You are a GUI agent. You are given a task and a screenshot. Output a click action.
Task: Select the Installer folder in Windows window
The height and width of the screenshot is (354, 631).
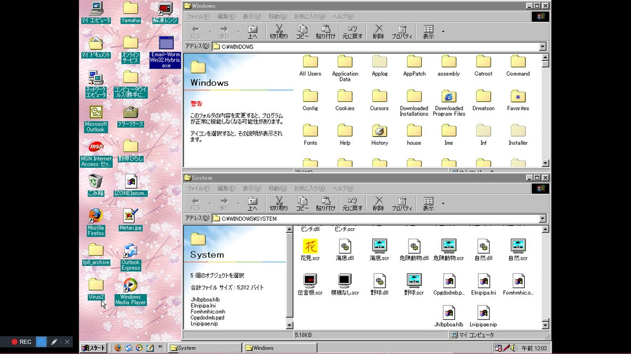tap(518, 135)
